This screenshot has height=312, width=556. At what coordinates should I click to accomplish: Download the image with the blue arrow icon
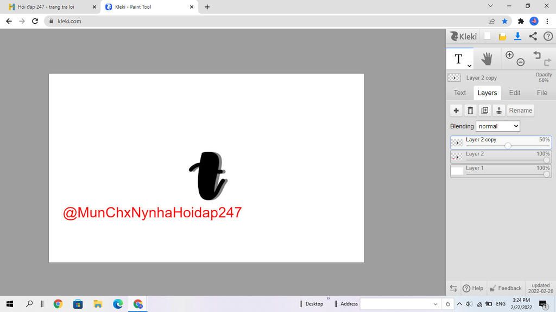(517, 36)
